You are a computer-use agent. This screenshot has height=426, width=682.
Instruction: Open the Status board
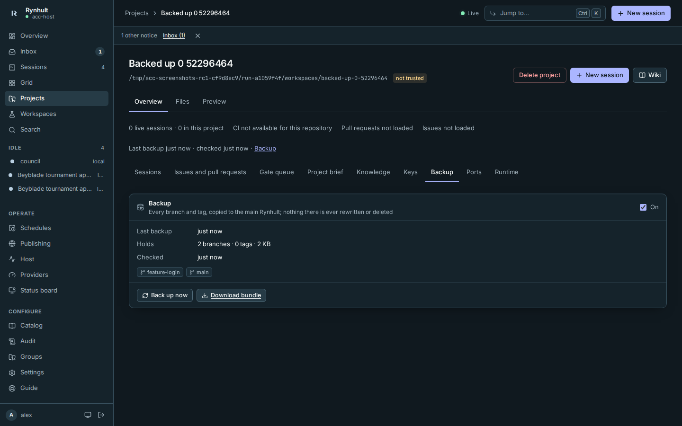(x=56, y=291)
